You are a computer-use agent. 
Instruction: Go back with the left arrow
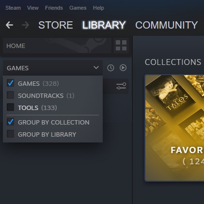[x=9, y=25]
